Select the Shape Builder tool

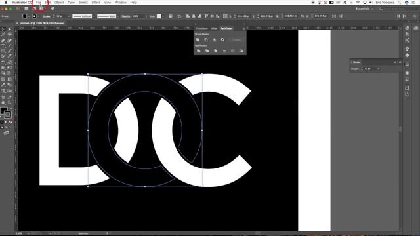[3, 73]
